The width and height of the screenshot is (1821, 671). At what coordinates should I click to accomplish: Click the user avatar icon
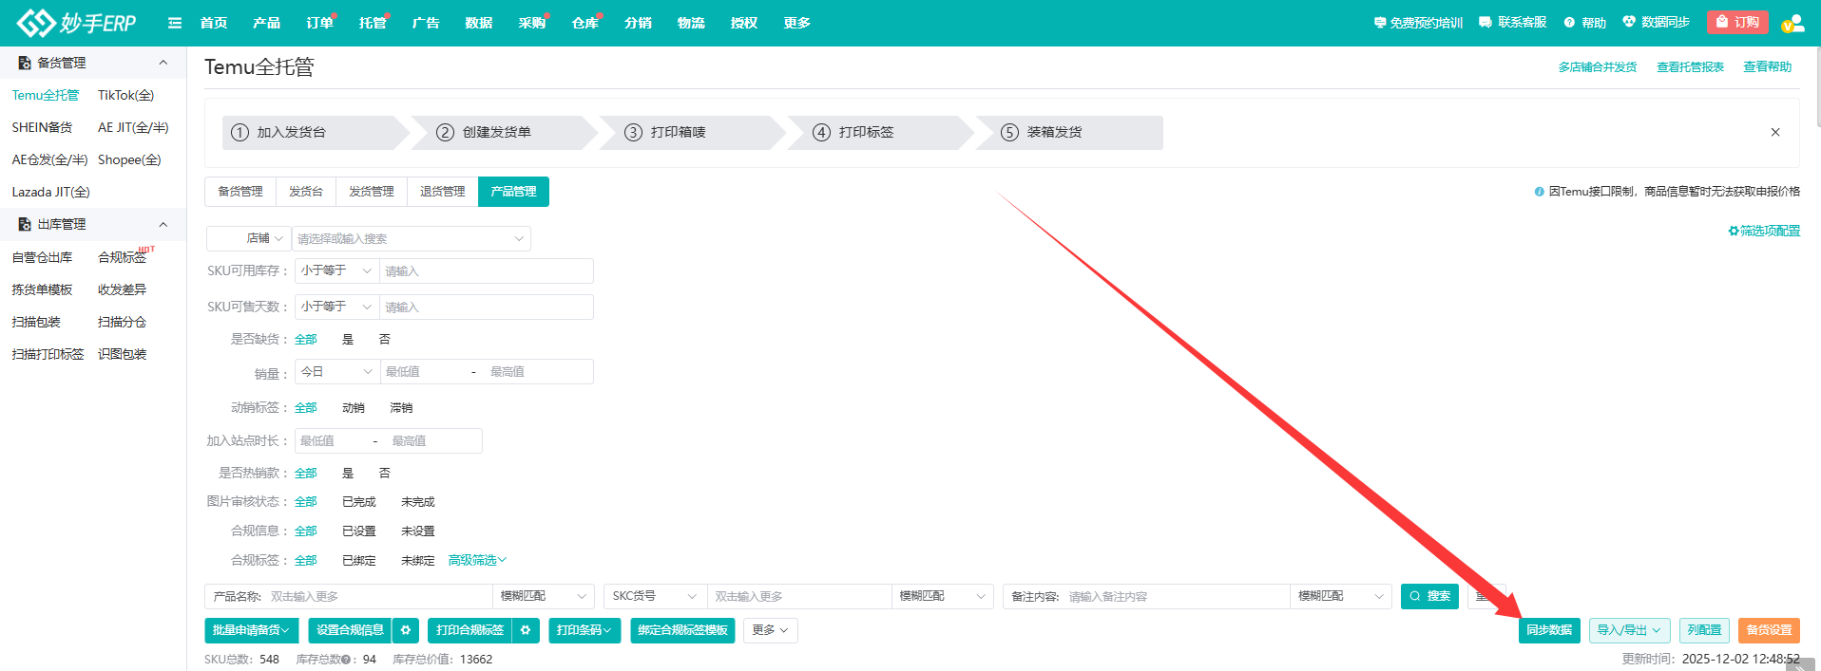(1792, 23)
